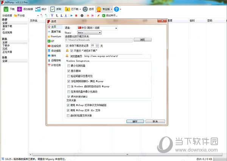Click the clipboard Capture (抓取) icon

click(53, 9)
